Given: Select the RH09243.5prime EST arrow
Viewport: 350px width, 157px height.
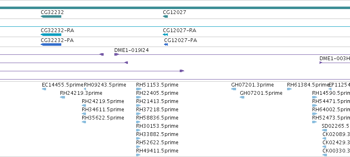Looking at the screenshot, I should (85, 89).
